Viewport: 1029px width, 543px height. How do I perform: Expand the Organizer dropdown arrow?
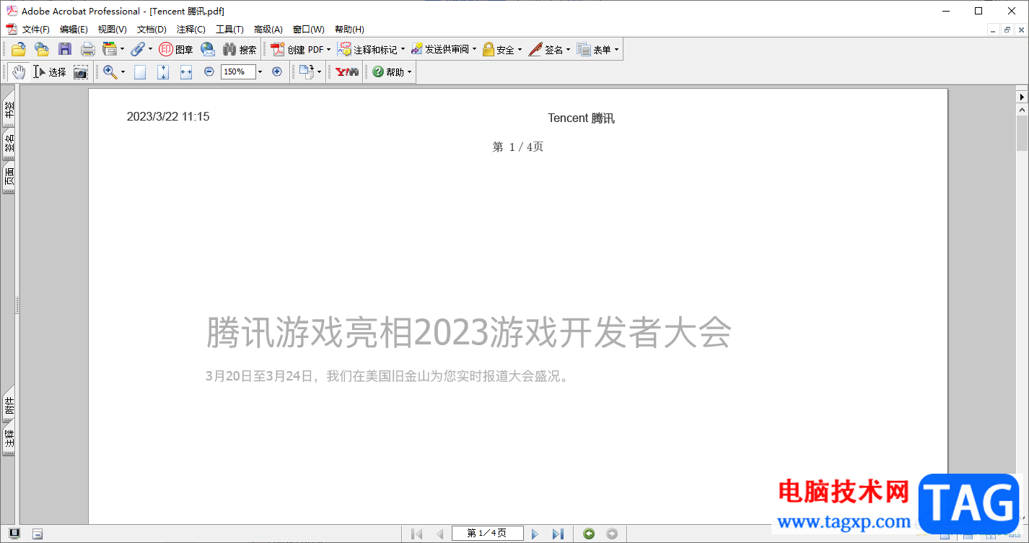click(x=122, y=49)
